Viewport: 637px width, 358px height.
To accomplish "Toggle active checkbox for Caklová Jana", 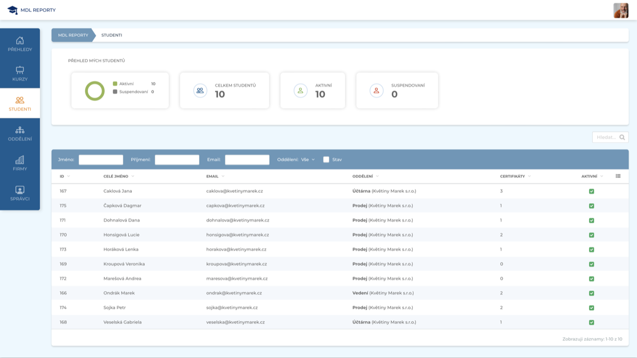I will [x=591, y=191].
